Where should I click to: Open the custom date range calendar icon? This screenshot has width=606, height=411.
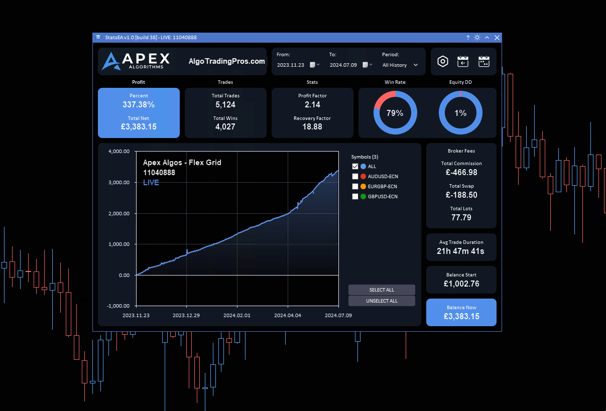[x=483, y=61]
